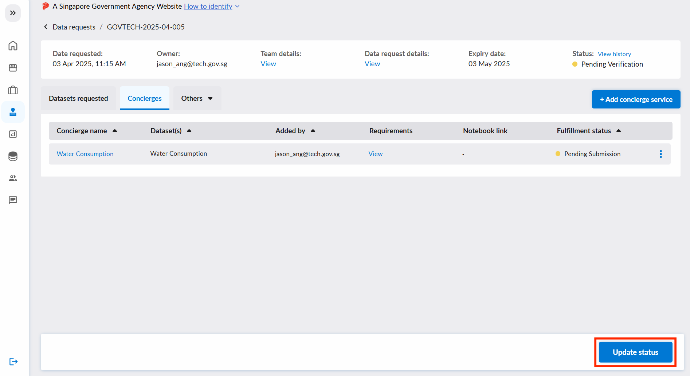Screen dimensions: 690x376
Task: Click the owner email under Owner
Action: pyautogui.click(x=192, y=64)
